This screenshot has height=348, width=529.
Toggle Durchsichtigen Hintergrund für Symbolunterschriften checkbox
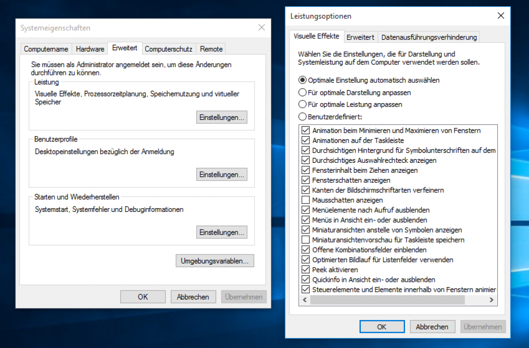[306, 150]
